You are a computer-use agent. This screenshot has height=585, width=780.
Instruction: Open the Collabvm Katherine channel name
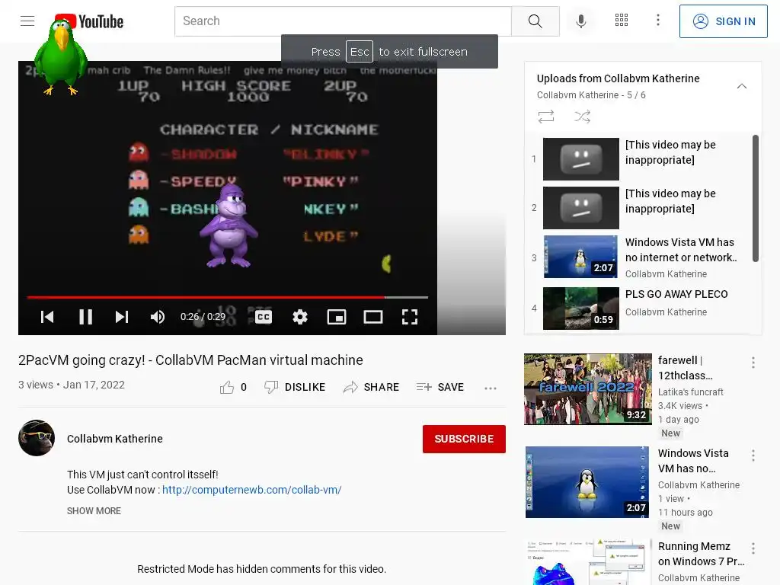(115, 439)
